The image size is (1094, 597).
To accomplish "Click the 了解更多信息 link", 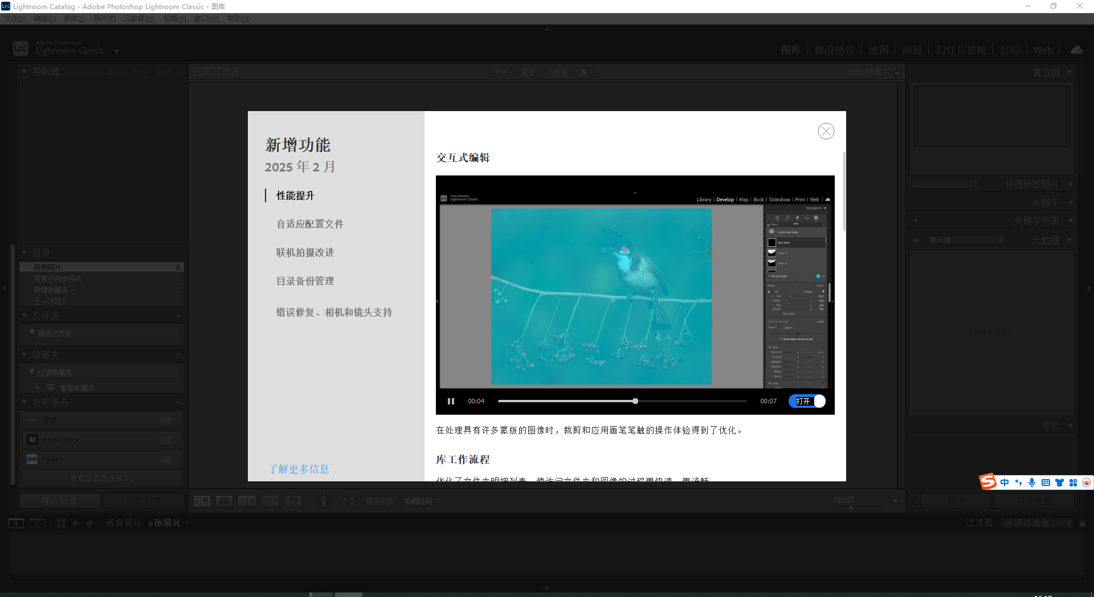I will pos(299,469).
